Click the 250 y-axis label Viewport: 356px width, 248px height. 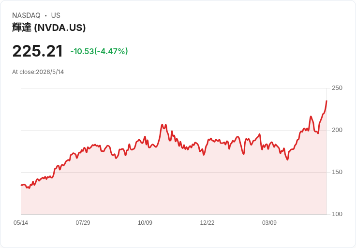(x=337, y=88)
